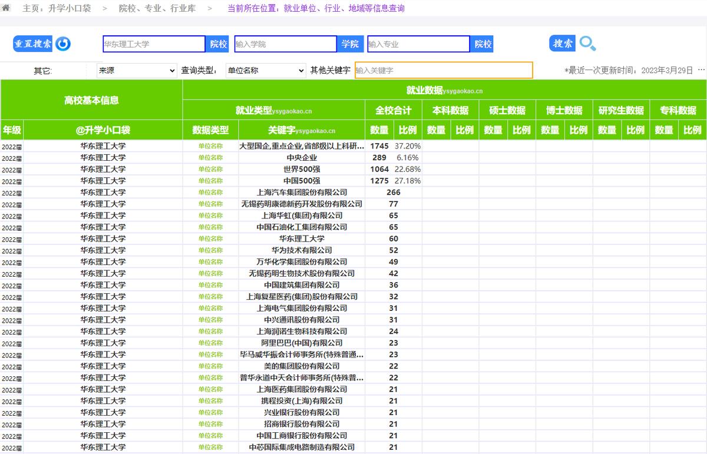This screenshot has height=454, width=707.
Task: Click the 37.20% ratio value
Action: (x=408, y=146)
